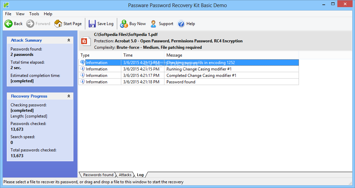Open the View menu
Image resolution: width=355 pixels, height=188 pixels.
(x=20, y=14)
